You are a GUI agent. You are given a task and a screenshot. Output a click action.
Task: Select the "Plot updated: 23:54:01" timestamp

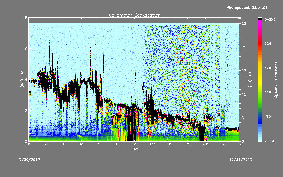point(247,7)
